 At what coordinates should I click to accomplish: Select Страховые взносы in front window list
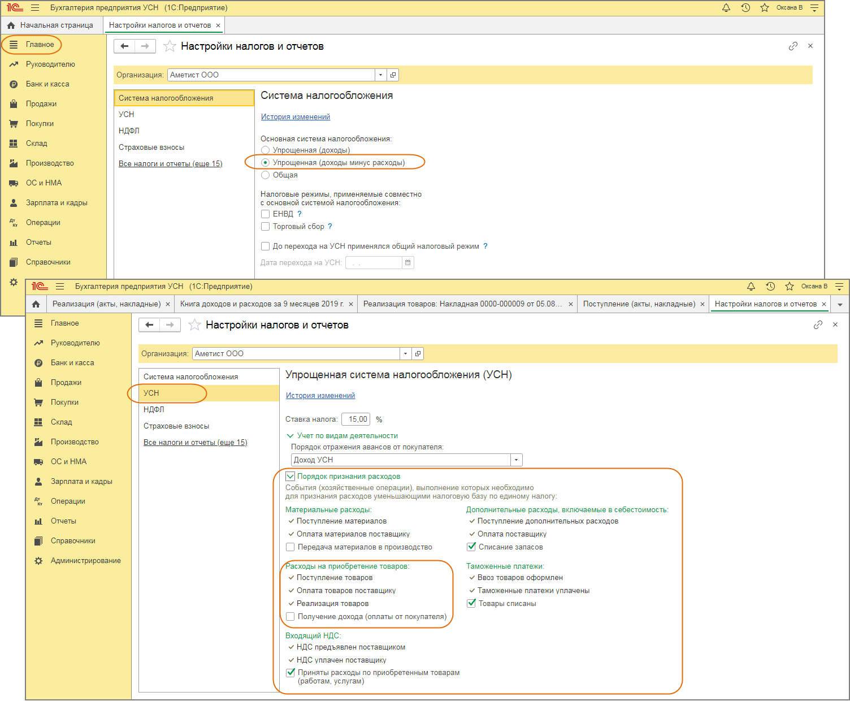tap(209, 426)
